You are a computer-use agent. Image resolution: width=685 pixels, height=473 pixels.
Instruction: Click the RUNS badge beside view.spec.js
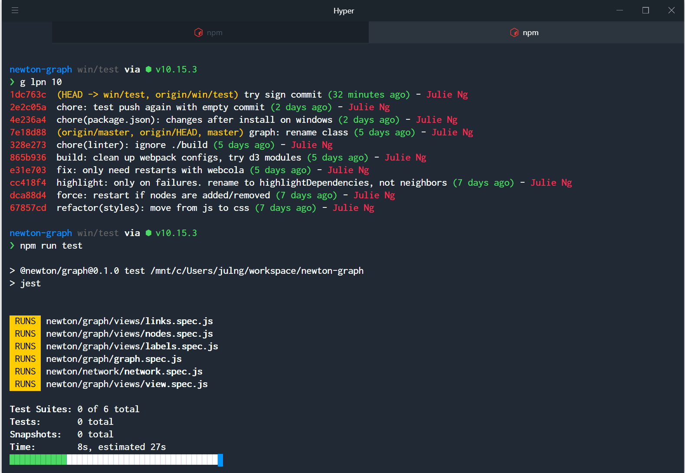coord(25,384)
